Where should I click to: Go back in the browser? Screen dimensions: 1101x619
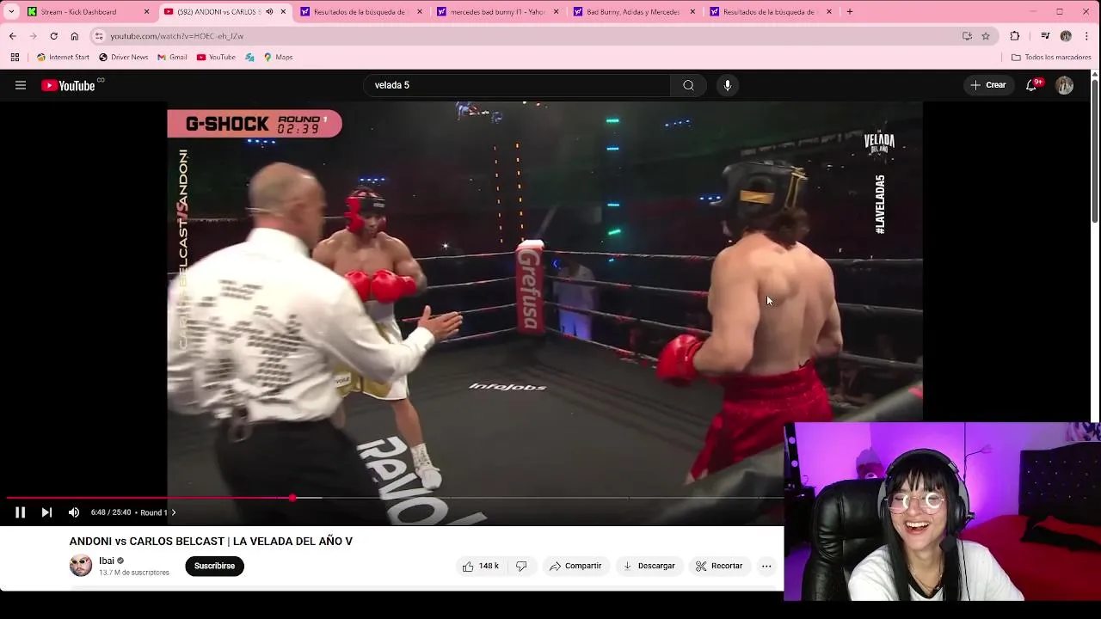(x=12, y=36)
